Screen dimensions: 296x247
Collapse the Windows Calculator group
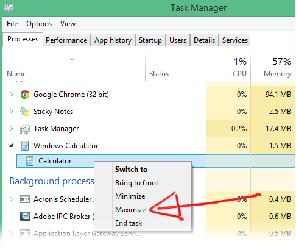click(12, 146)
